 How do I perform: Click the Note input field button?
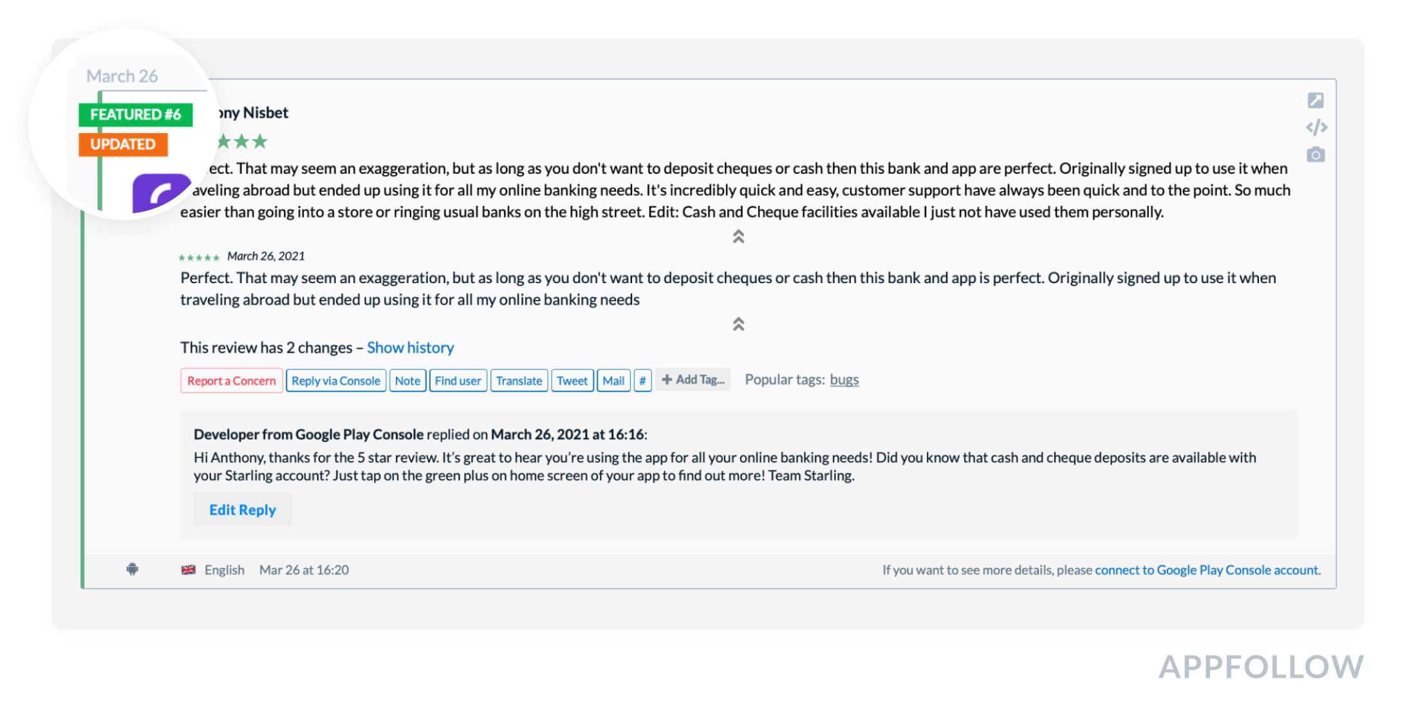(407, 379)
